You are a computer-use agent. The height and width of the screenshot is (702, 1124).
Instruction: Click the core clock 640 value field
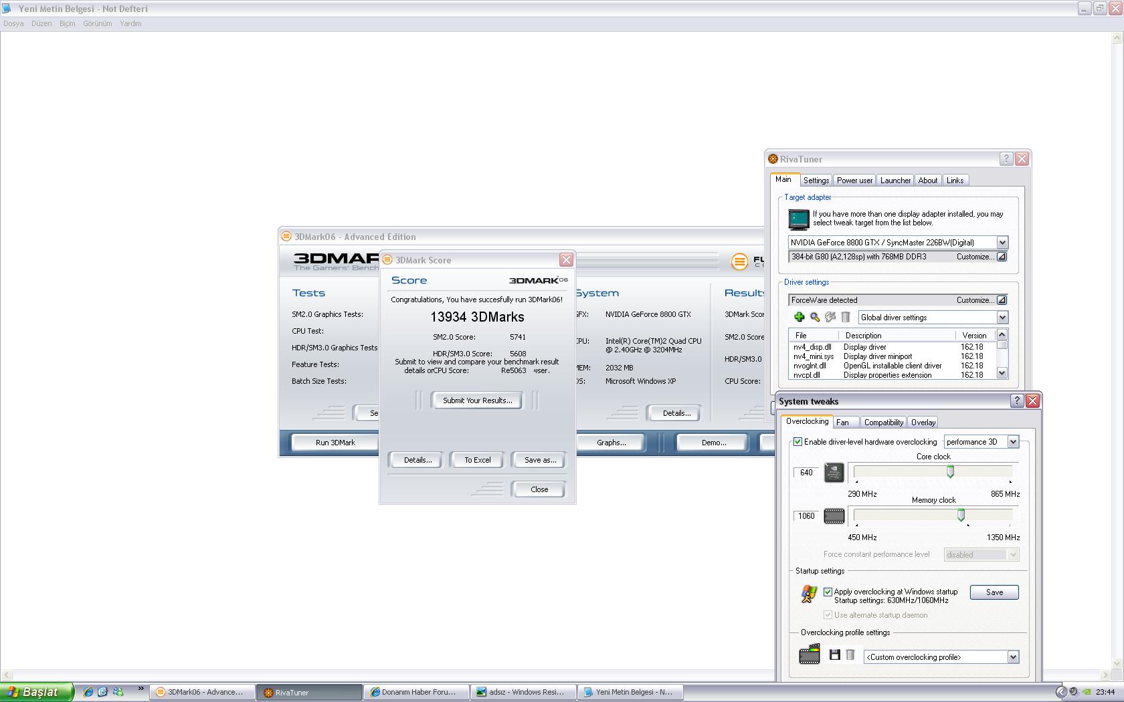[806, 473]
